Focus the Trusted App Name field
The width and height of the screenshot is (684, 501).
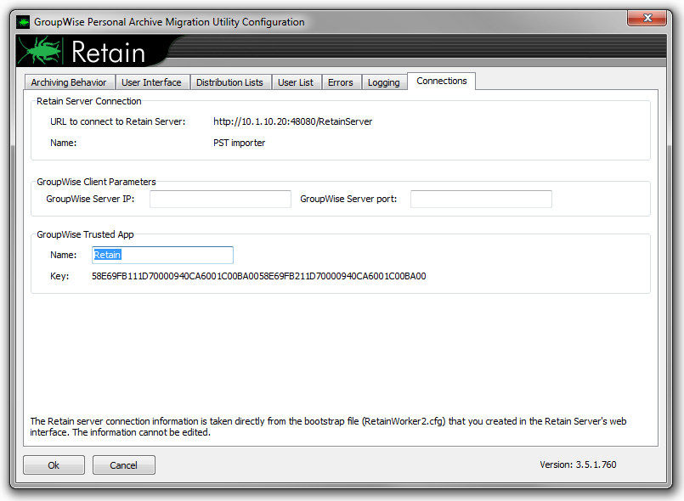click(x=162, y=255)
